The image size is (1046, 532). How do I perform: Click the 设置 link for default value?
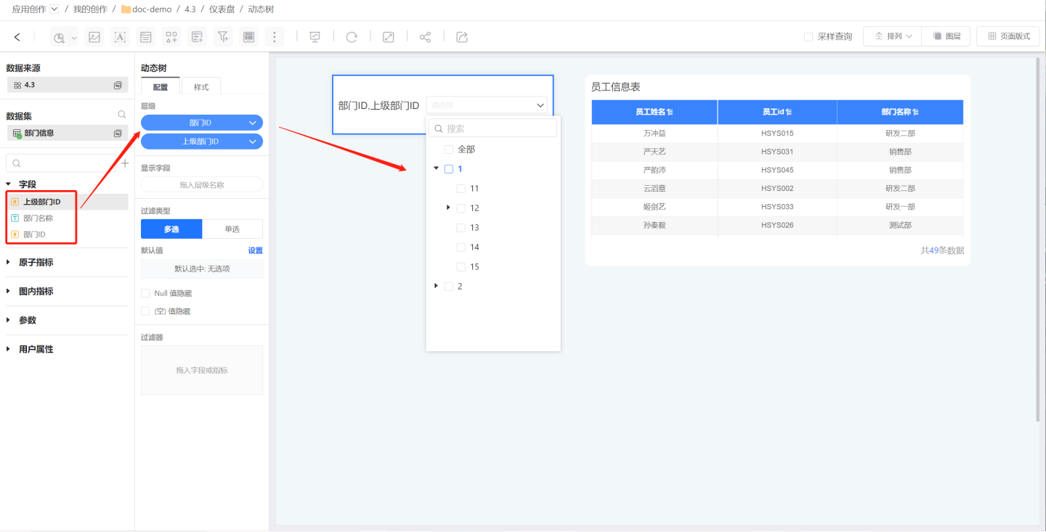(x=255, y=250)
